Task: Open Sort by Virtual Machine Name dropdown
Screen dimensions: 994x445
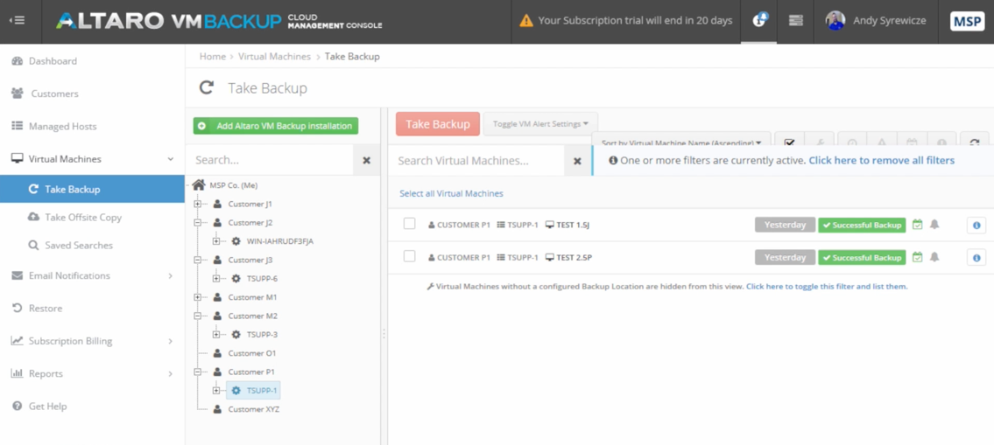Action: [x=681, y=141]
